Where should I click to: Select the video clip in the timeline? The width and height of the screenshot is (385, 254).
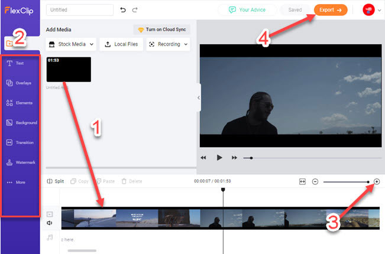click(220, 218)
